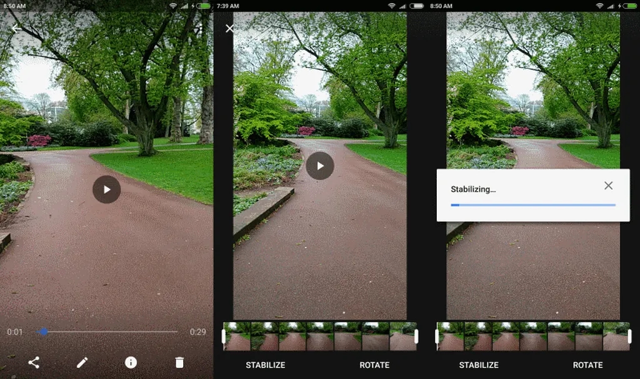Tap the back arrow in the first screen

pyautogui.click(x=17, y=28)
